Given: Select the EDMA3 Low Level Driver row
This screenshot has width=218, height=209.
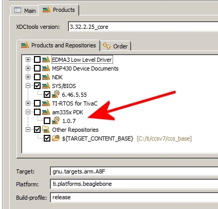Looking at the screenshot, I should 82,60.
